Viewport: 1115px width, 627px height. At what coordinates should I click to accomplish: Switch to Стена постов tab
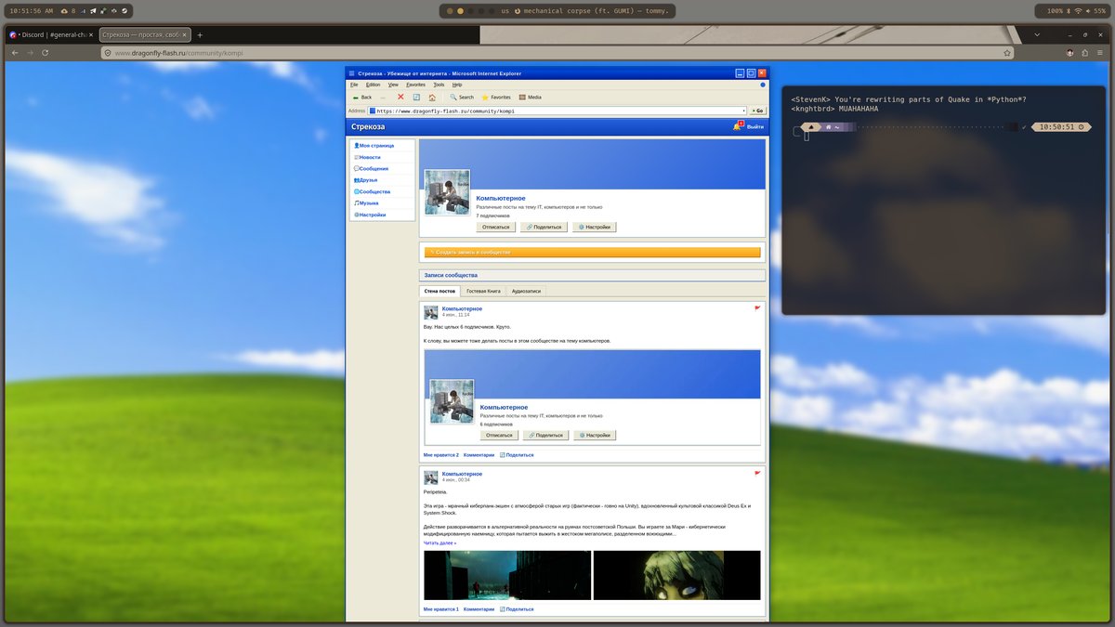440,291
